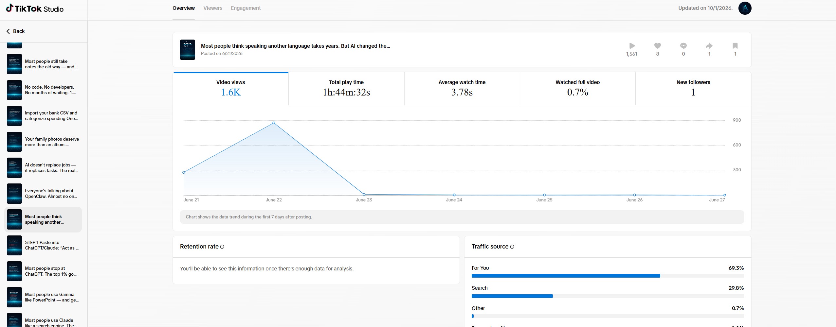Click the video title in header card

click(295, 46)
